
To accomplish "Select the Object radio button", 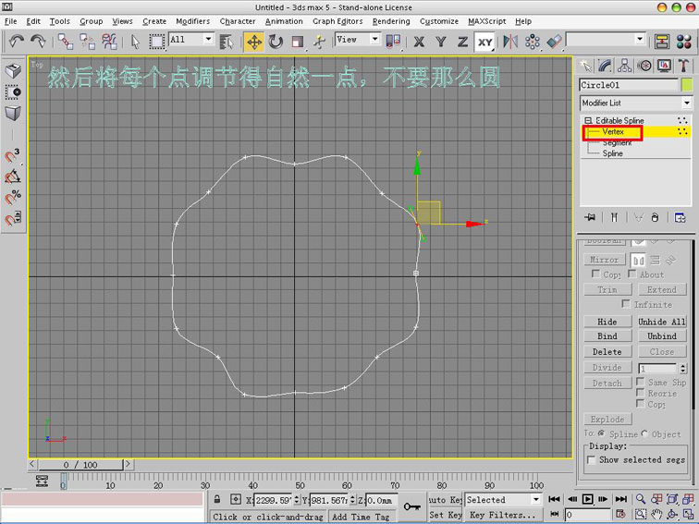I will tap(644, 433).
